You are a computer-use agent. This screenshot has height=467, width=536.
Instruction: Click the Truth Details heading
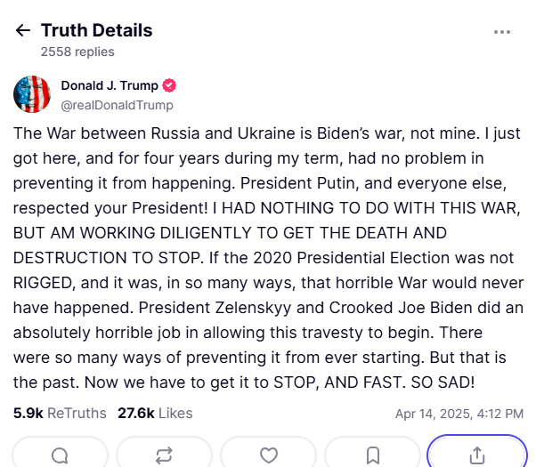96,30
